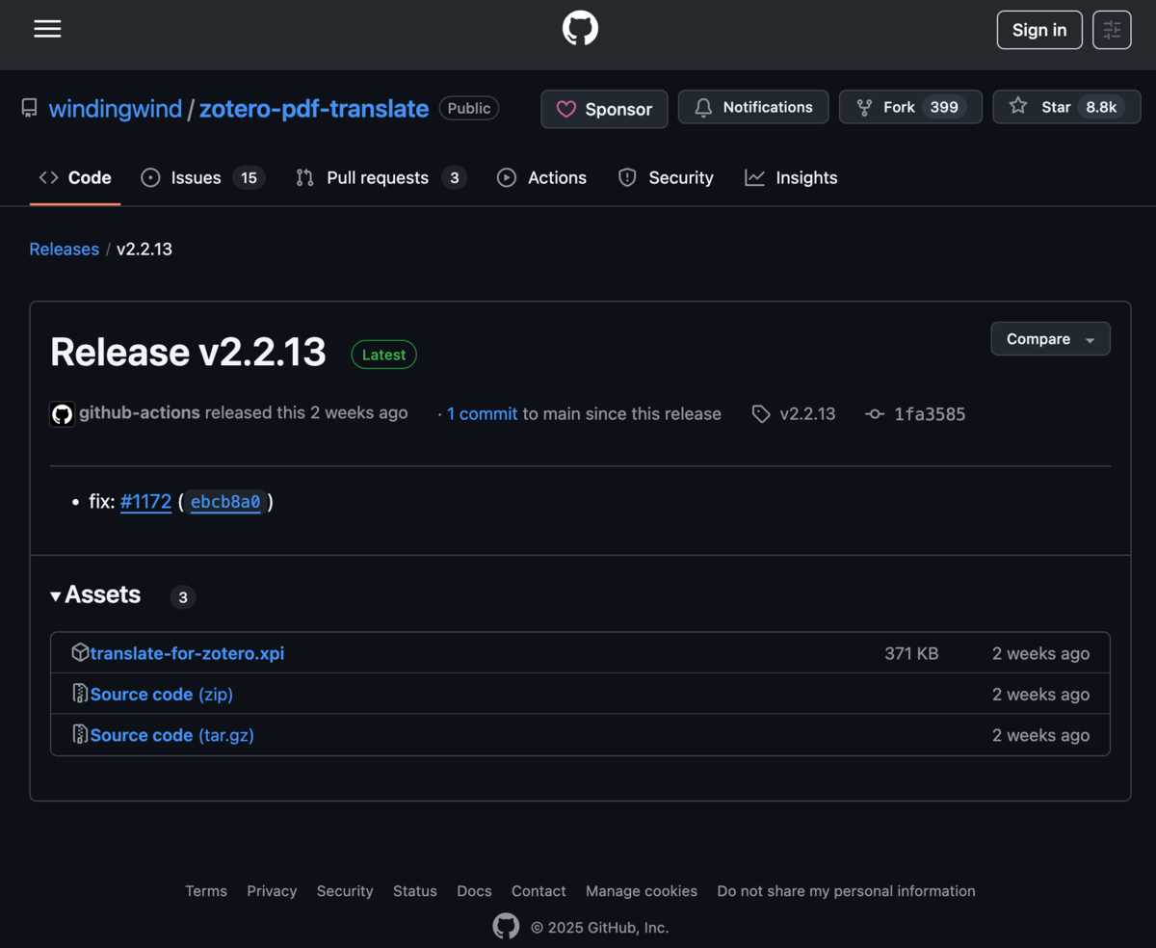Open commit ebcb8a0 link
The image size is (1156, 948).
225,502
